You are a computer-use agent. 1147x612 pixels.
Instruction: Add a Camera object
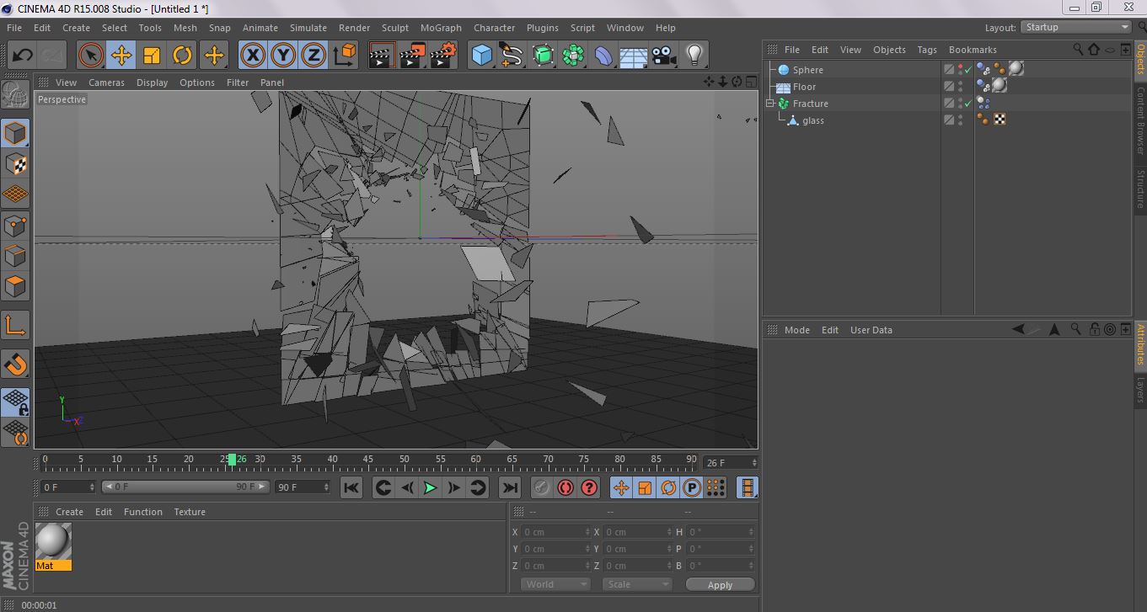pos(664,56)
